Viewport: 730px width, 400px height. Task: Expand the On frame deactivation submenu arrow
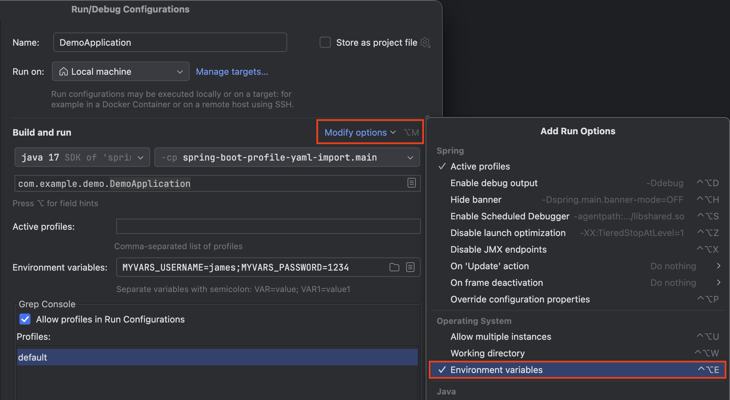(719, 283)
